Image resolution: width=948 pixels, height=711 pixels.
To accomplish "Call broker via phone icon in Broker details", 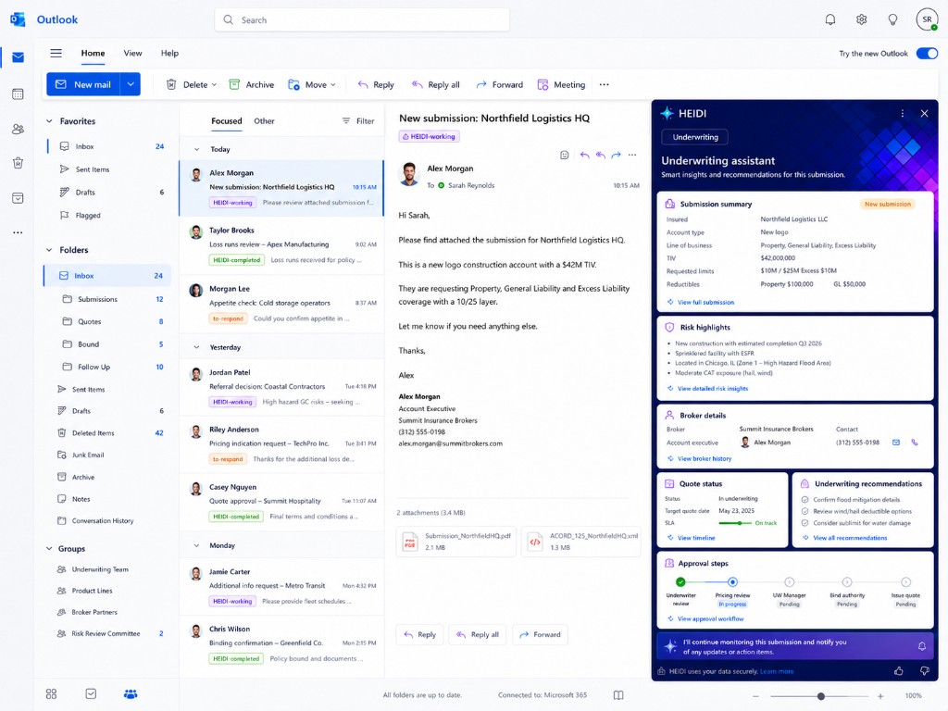I will [915, 443].
